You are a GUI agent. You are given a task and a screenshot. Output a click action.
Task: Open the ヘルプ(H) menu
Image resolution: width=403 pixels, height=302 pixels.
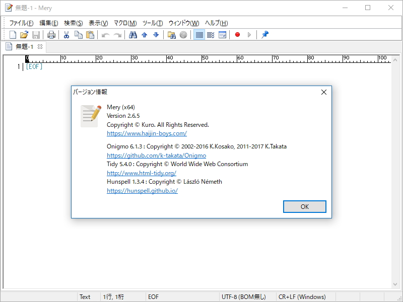coord(217,23)
